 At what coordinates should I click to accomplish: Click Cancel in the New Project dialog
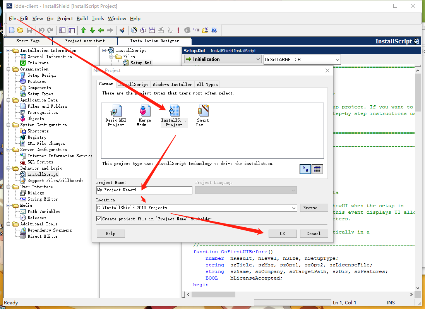coord(314,233)
